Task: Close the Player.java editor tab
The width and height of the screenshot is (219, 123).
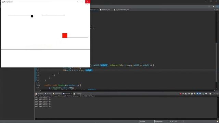Action: click(98, 10)
